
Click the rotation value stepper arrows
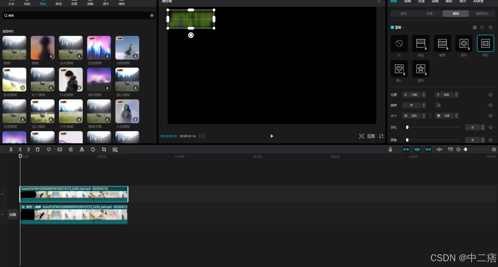(424, 105)
